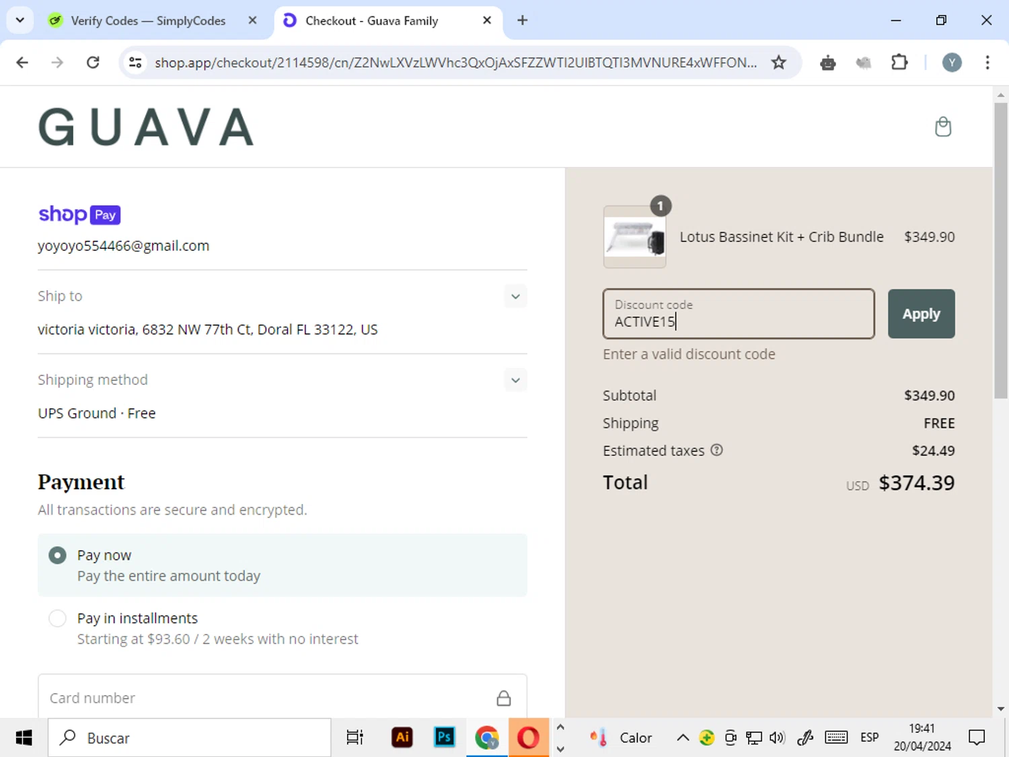Click the browser address bar URL
The image size is (1009, 757).
455,63
